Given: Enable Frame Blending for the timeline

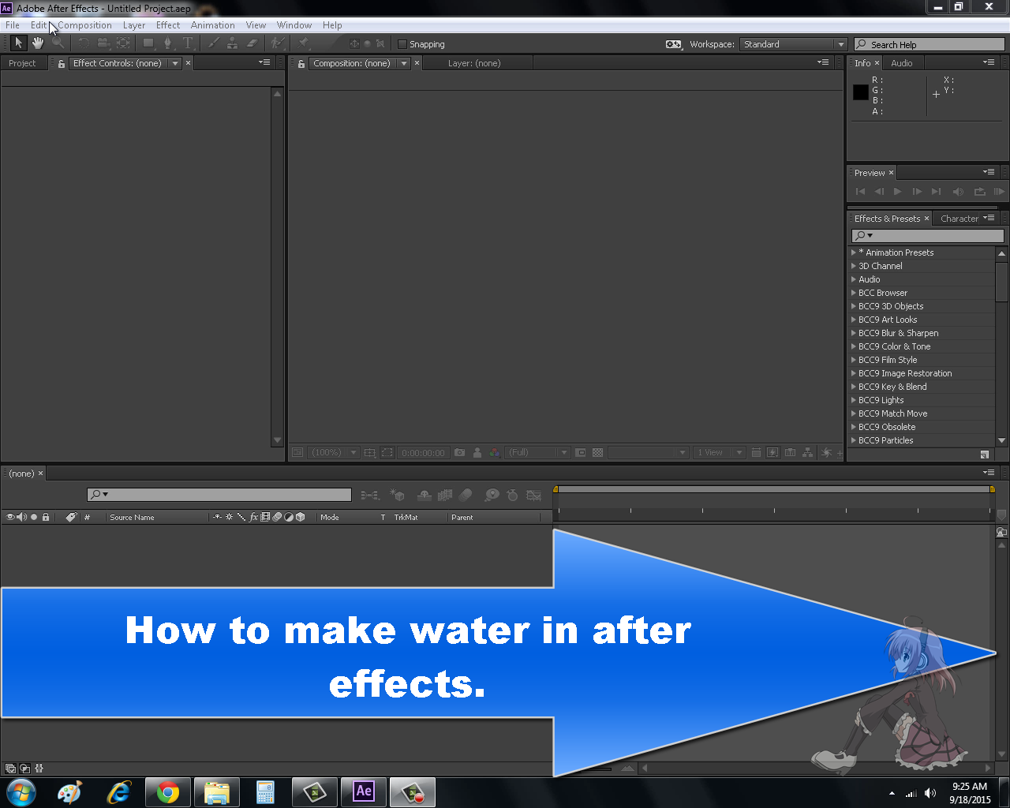Looking at the screenshot, I should (444, 495).
